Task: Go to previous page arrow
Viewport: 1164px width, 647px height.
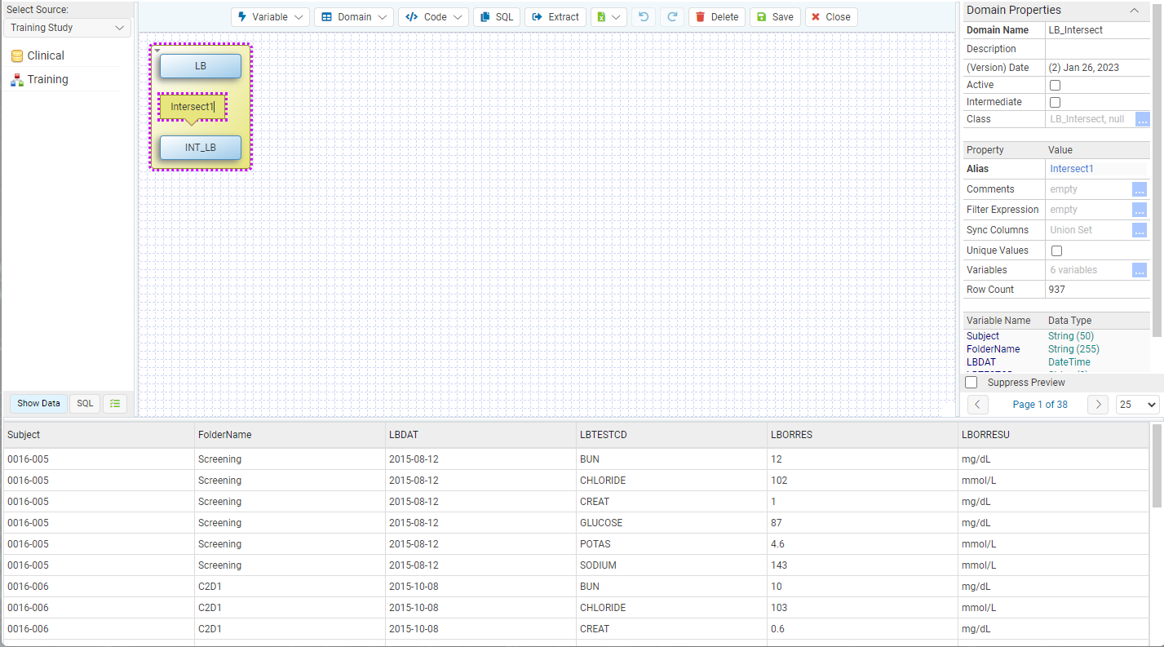Action: [978, 405]
